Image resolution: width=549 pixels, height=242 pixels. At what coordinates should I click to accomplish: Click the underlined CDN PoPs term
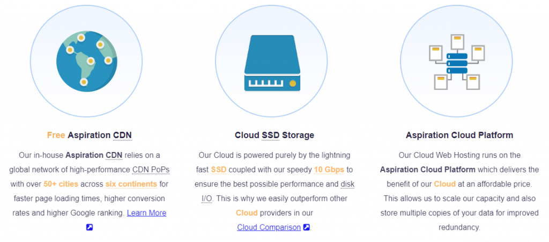(151, 170)
